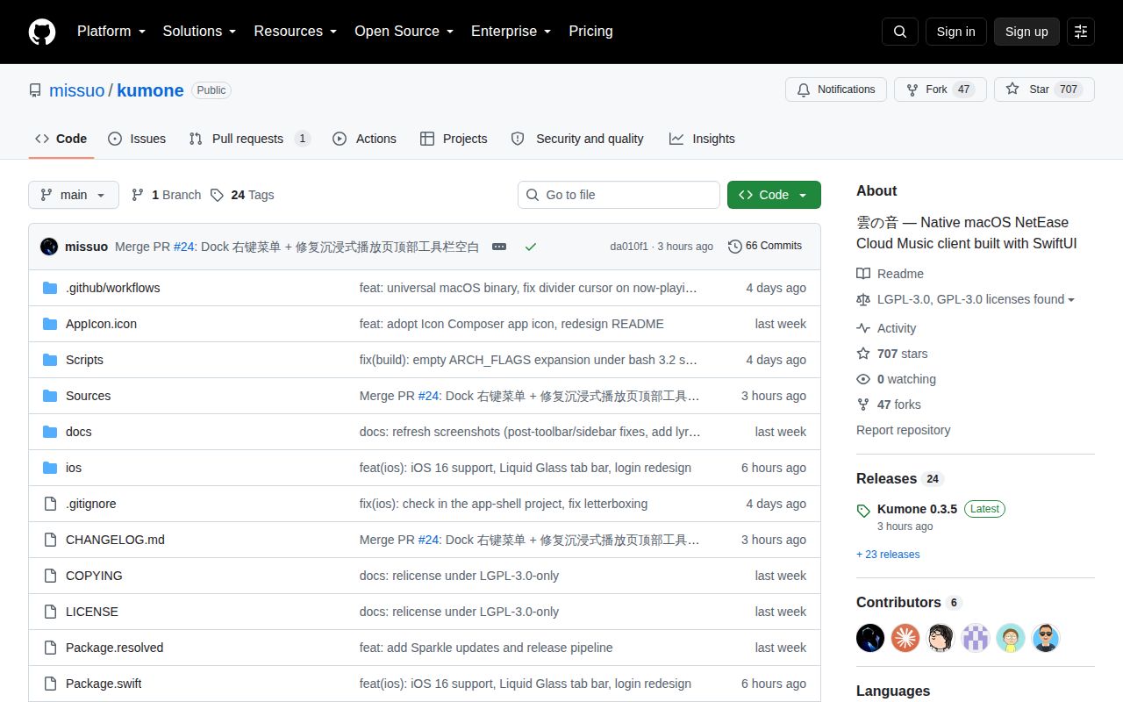Focus the Go to file field
Image resolution: width=1123 pixels, height=702 pixels.
(x=619, y=195)
